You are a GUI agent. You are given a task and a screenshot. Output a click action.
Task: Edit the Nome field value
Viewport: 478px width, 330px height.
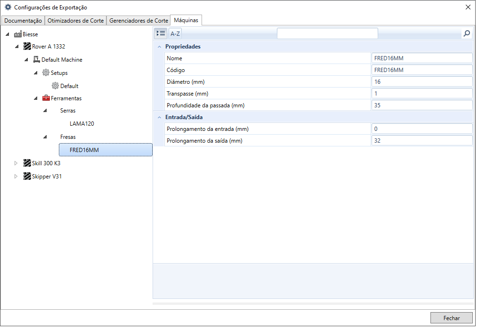(422, 58)
